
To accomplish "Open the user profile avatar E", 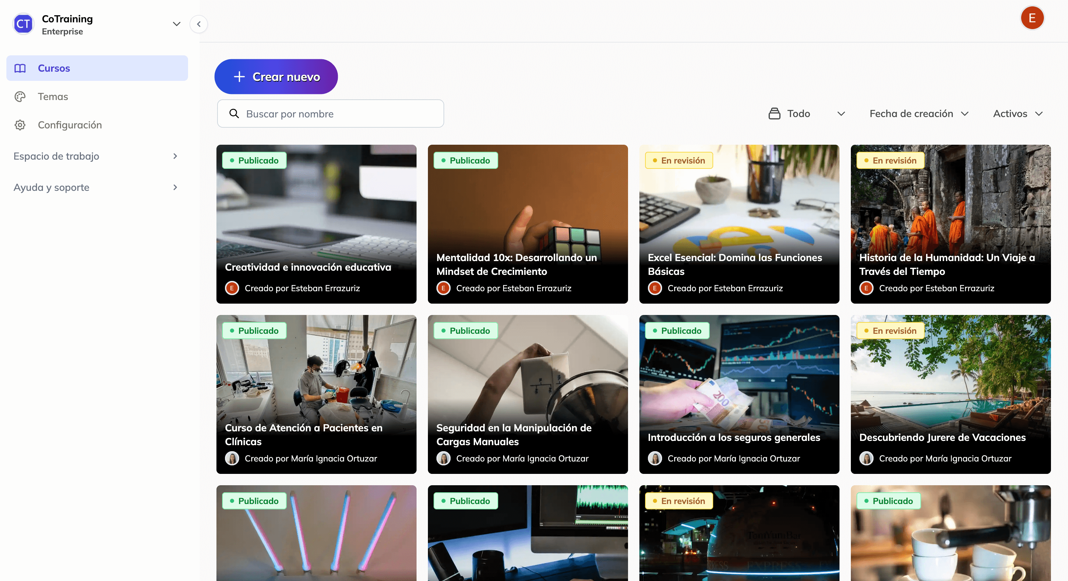I will pos(1032,18).
